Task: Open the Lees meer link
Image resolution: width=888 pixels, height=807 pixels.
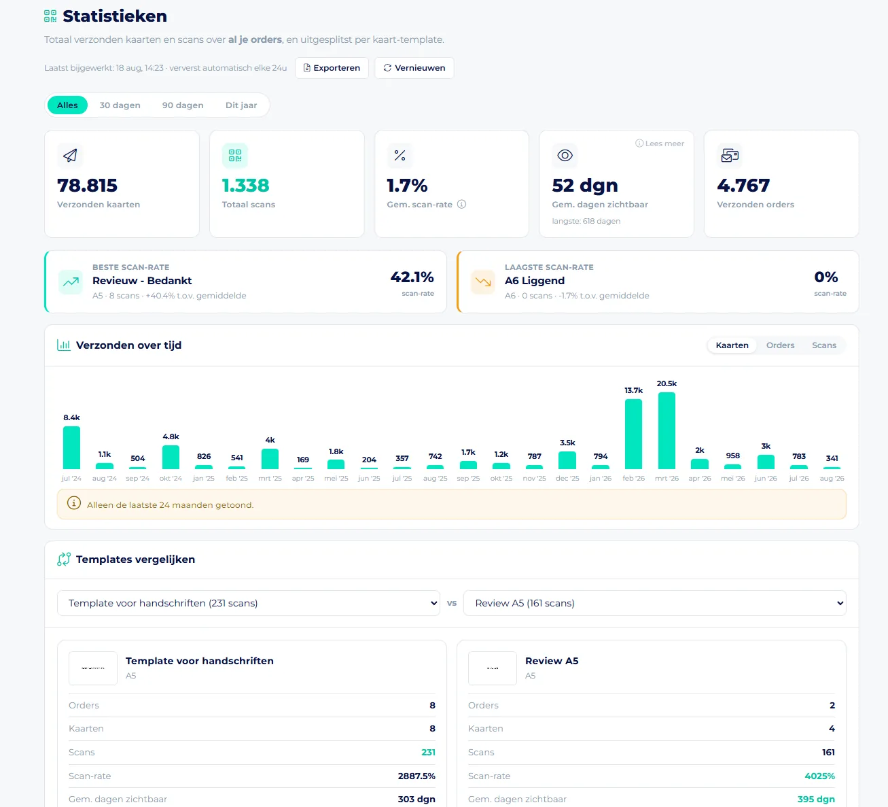Action: pos(660,143)
